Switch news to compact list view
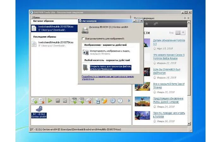The image size is (221, 142). coord(183,33)
